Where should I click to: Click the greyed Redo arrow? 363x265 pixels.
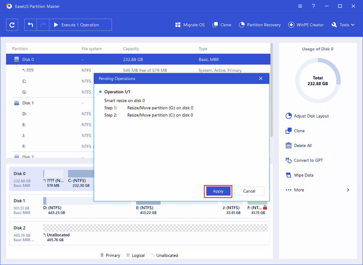pyautogui.click(x=43, y=25)
